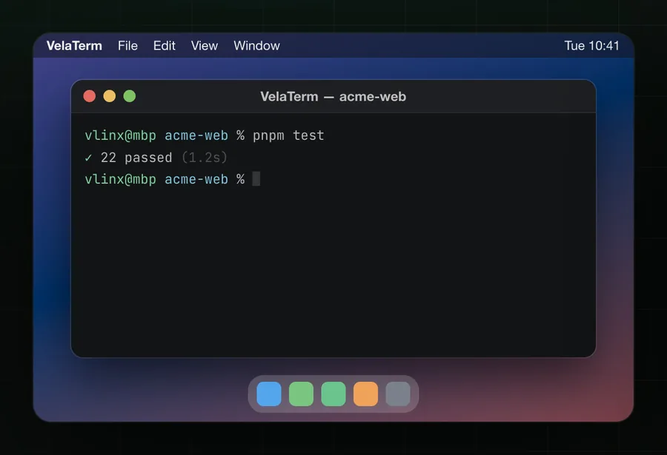Maximize the window with green button
Screen dimensions: 667x455
(x=129, y=96)
